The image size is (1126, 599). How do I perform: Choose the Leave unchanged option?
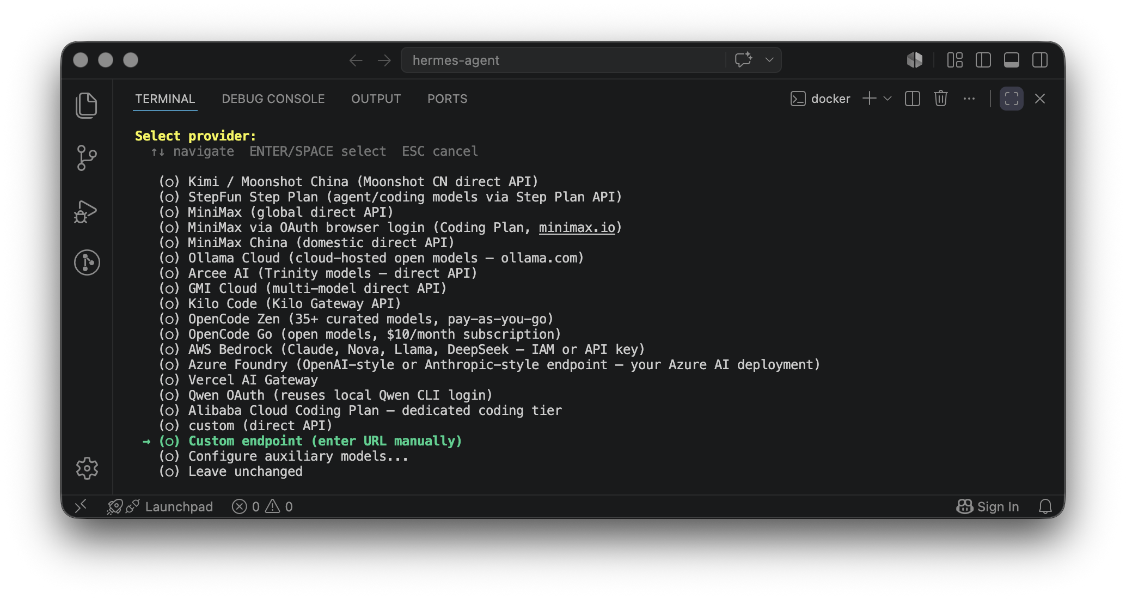coord(231,472)
